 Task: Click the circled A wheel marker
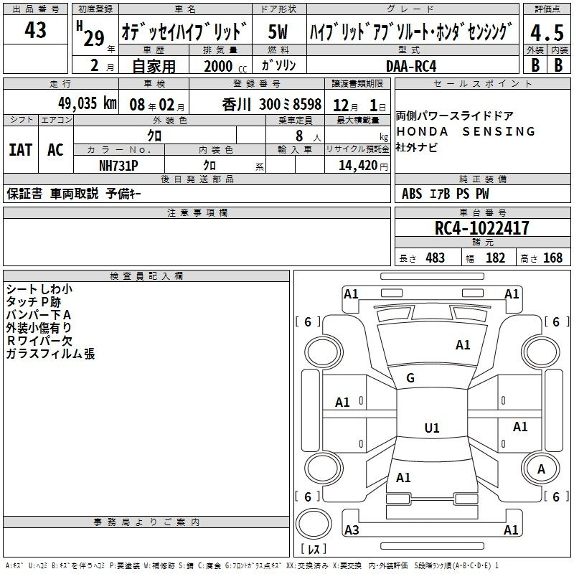pos(542,469)
